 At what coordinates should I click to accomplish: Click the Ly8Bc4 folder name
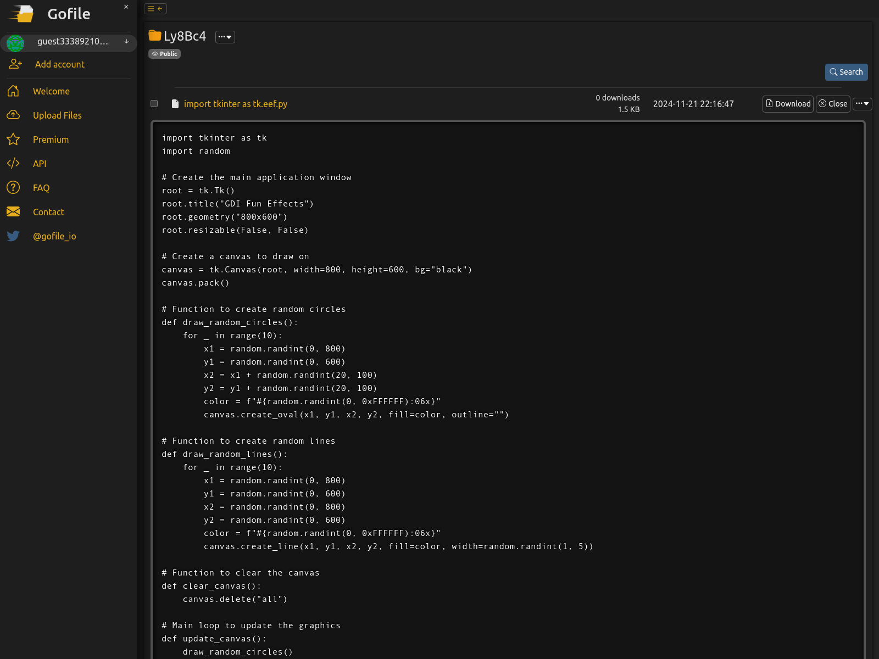coord(185,36)
